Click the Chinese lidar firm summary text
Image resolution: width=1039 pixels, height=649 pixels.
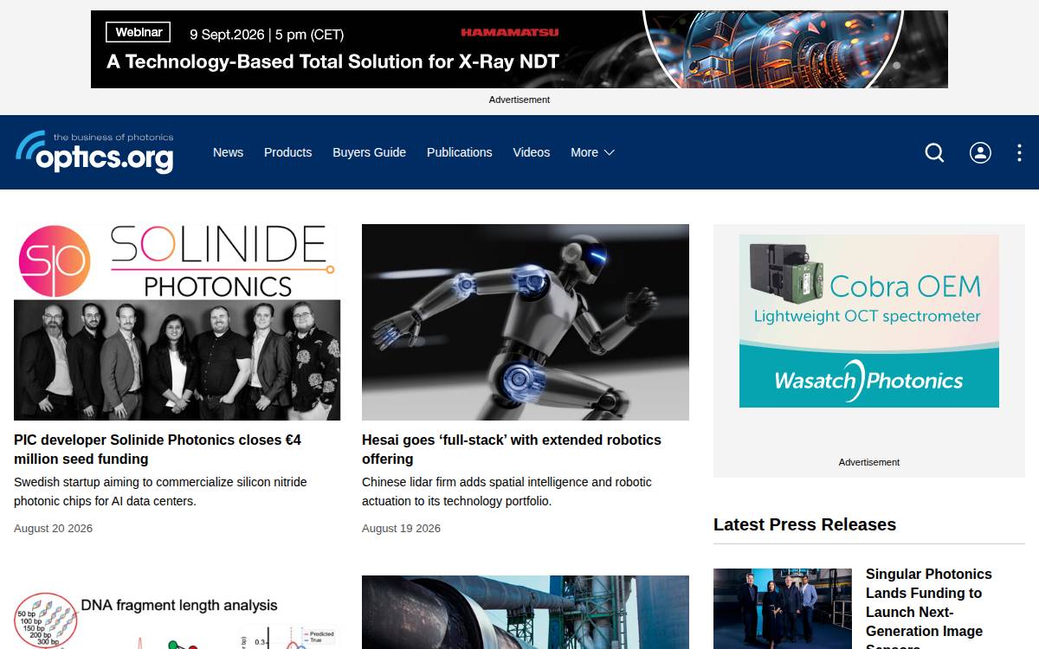(507, 492)
